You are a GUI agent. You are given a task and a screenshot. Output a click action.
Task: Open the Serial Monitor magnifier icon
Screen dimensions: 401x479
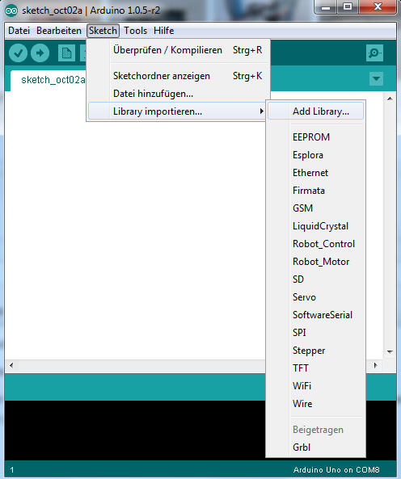coord(374,53)
